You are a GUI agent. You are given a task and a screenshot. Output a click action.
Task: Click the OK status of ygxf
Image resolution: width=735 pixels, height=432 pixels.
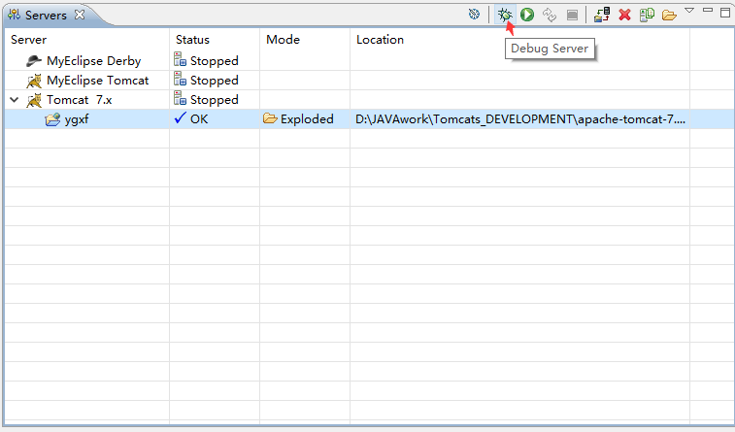(199, 119)
